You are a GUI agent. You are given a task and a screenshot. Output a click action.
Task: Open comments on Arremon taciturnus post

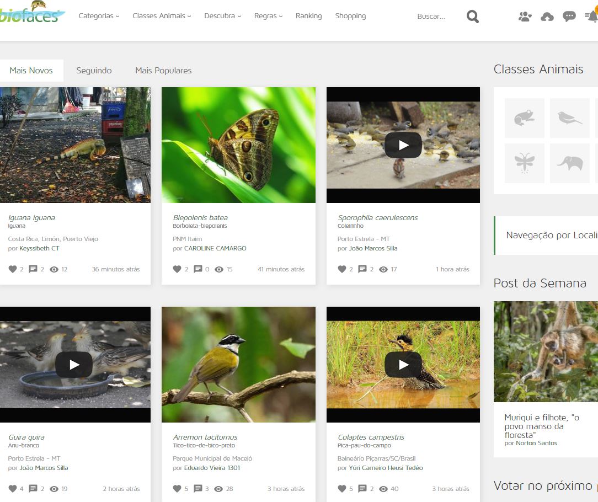coord(198,489)
